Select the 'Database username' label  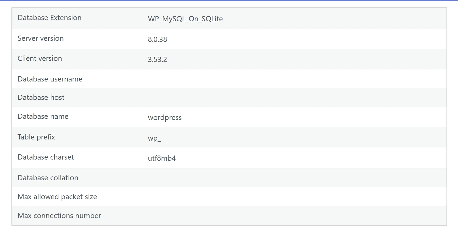(x=50, y=79)
